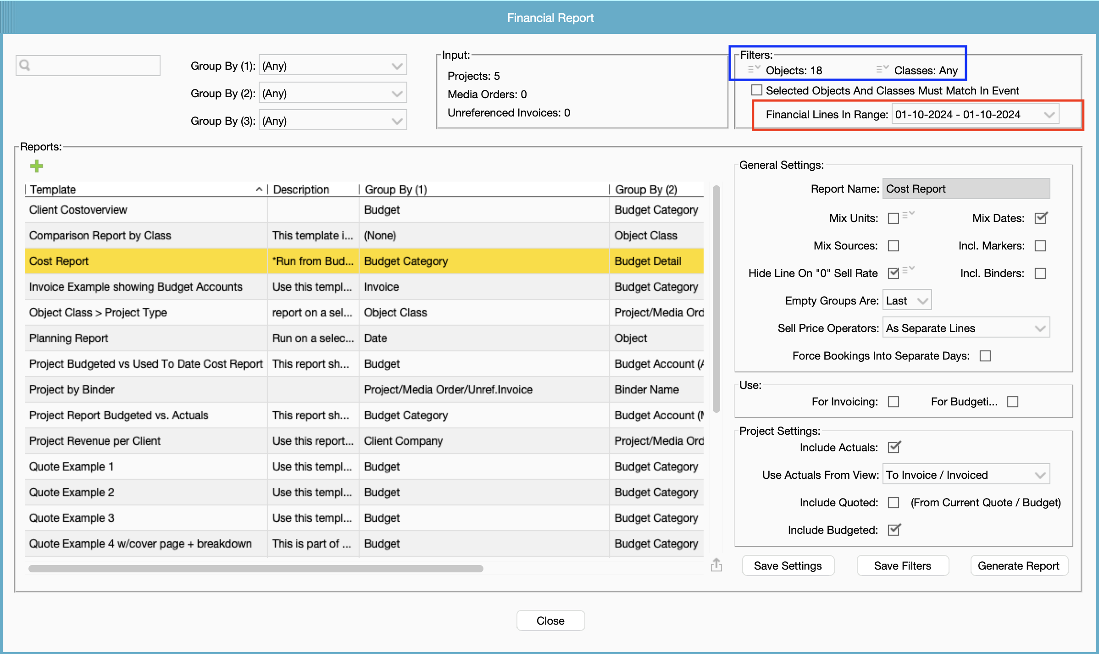Click the magnifier icon in search box

point(25,66)
